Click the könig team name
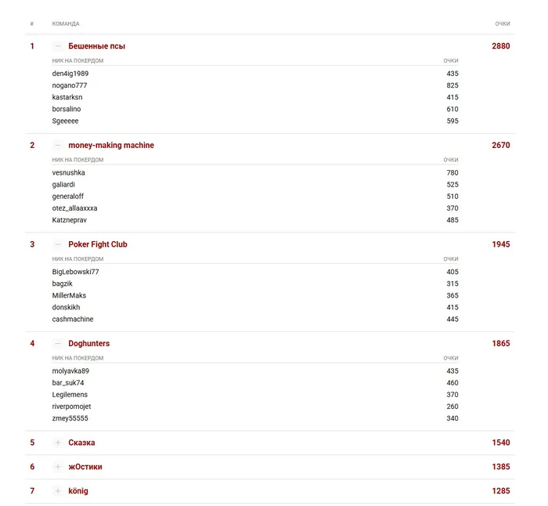The width and height of the screenshot is (548, 506). pyautogui.click(x=78, y=491)
